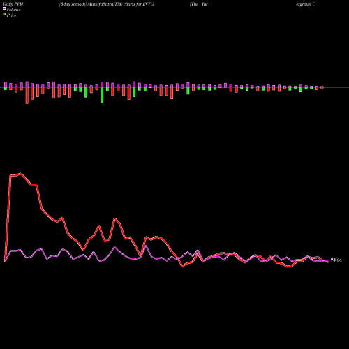Click the value label at the line ends

(x=336, y=260)
